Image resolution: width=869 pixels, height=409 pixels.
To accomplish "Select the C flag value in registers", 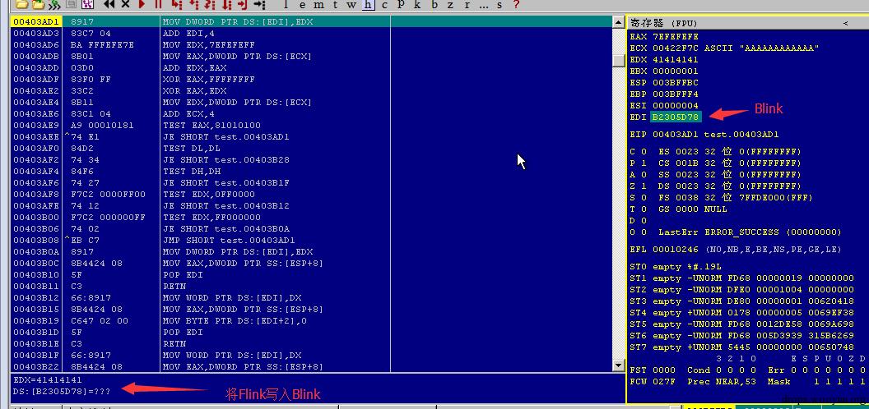I will (x=644, y=152).
